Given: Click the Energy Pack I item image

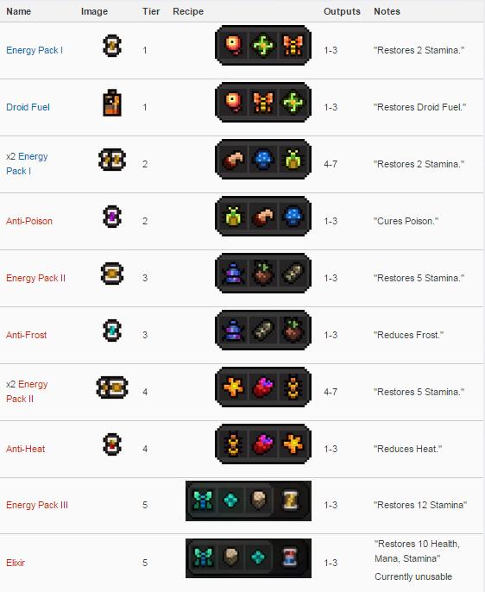Looking at the screenshot, I should click(112, 46).
